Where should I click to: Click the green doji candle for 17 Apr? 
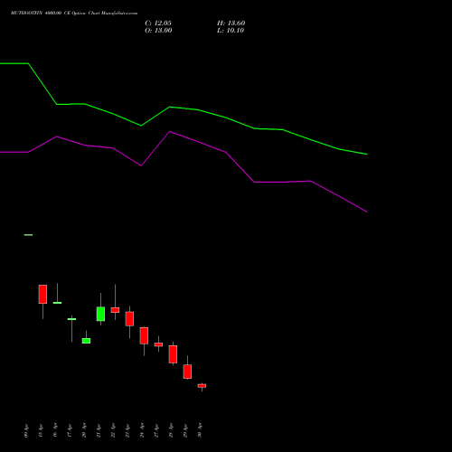click(71, 319)
